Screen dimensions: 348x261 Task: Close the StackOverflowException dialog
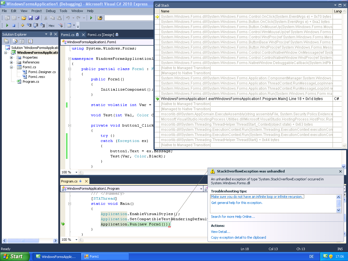[x=340, y=171]
